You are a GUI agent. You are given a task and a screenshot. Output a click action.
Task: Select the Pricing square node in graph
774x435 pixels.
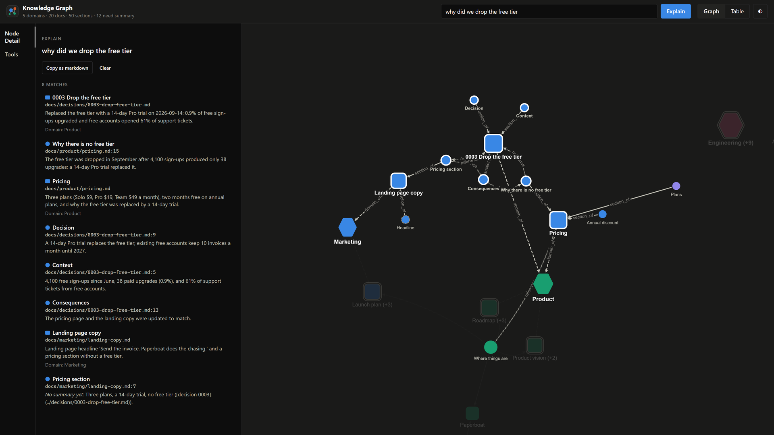[558, 220]
